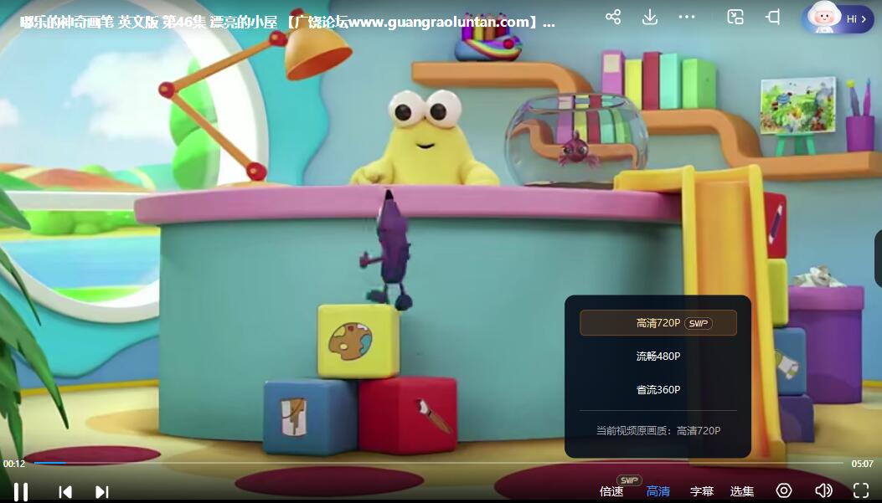Image resolution: width=882 pixels, height=503 pixels.
Task: Enable picture-in-picture mini window mode
Action: (735, 17)
